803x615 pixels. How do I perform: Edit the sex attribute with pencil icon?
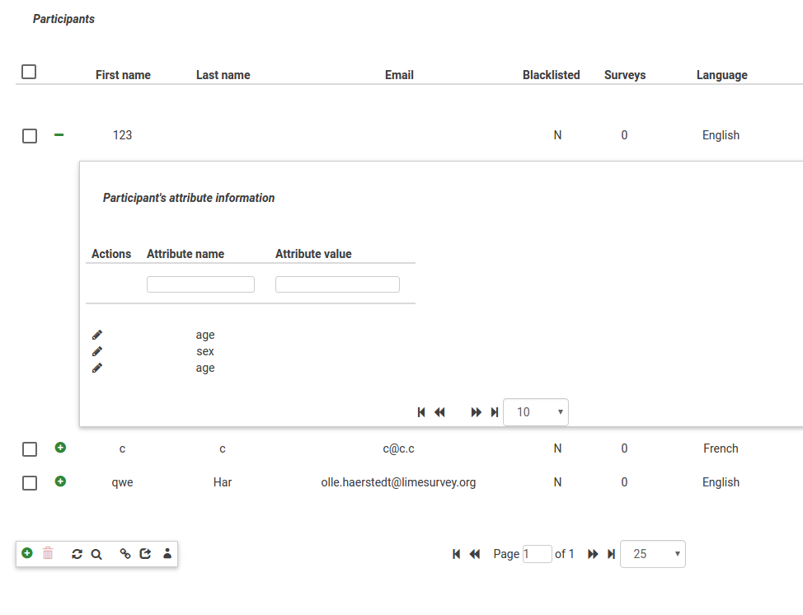click(97, 351)
